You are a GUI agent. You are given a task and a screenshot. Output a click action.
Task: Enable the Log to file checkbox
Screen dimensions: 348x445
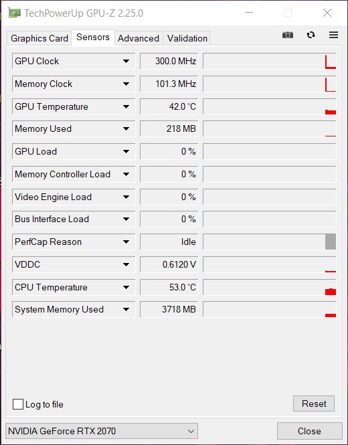coord(18,404)
